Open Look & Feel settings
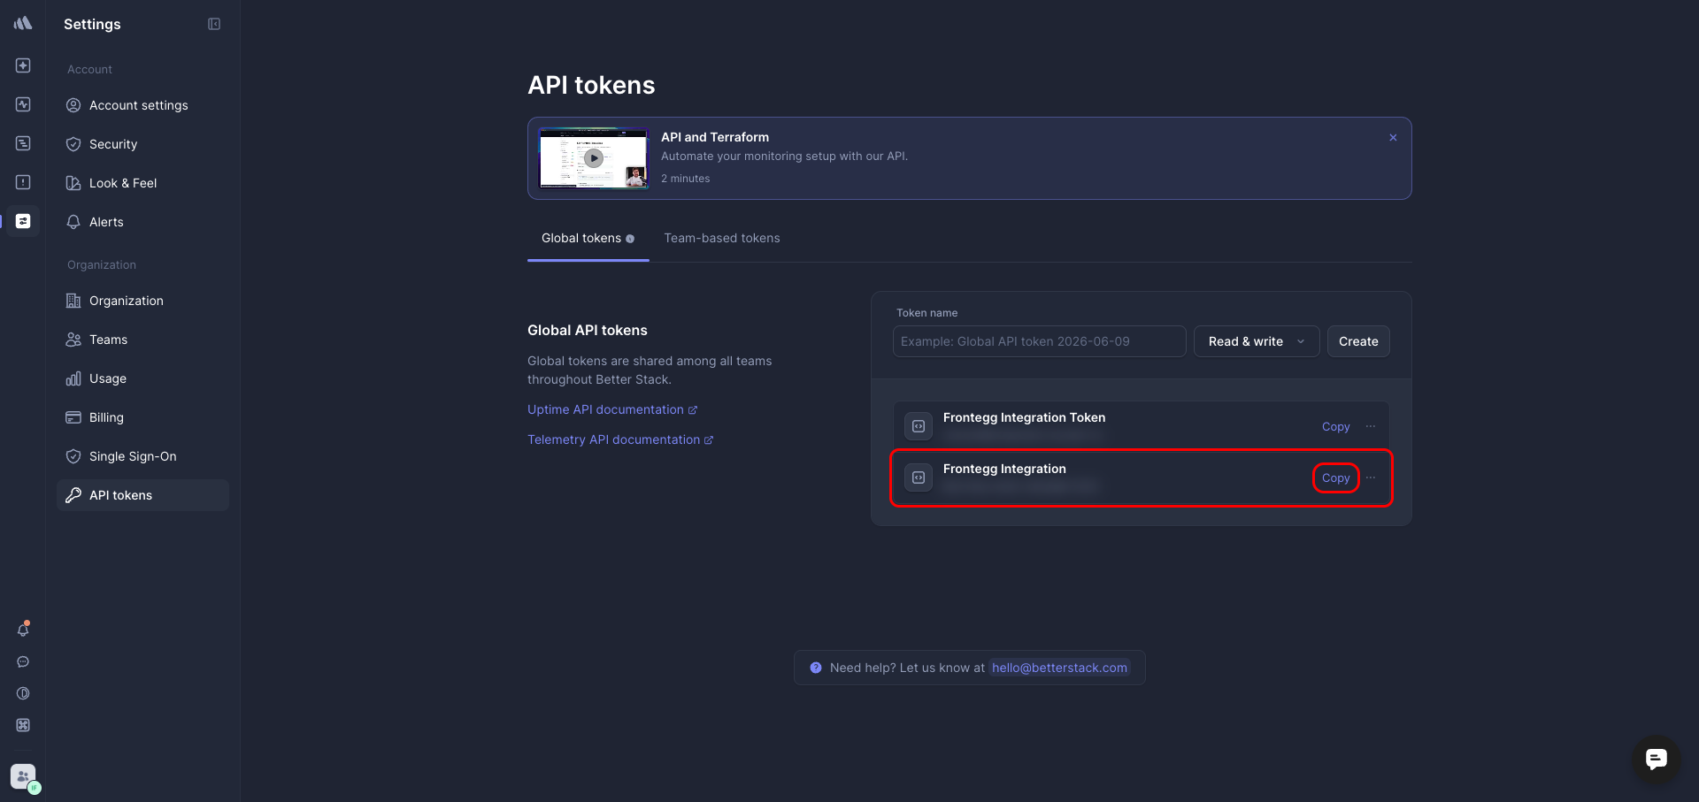 tap(142, 183)
